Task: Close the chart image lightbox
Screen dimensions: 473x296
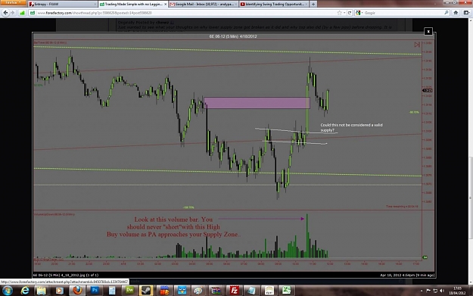Action: click(x=428, y=31)
